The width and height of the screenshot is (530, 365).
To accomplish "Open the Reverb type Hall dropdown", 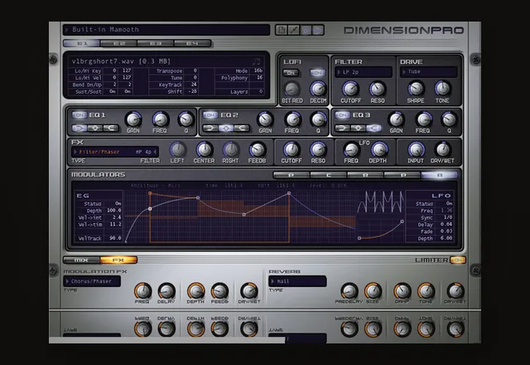I will coord(297,281).
